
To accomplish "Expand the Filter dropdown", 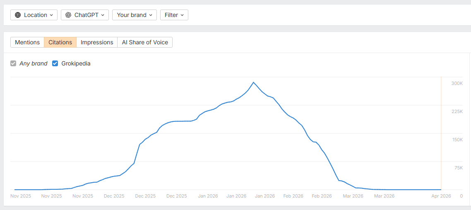I will point(174,15).
